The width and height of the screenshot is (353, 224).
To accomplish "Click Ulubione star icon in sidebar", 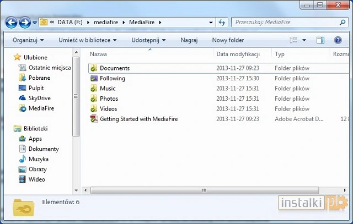I will pos(17,57).
